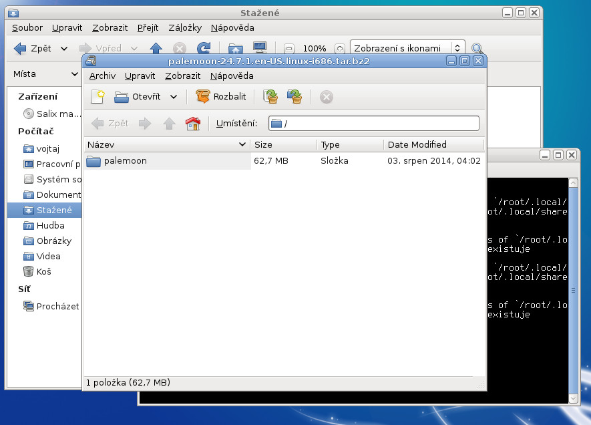
Task: Stop loading in file manager toolbar
Action: click(x=180, y=48)
